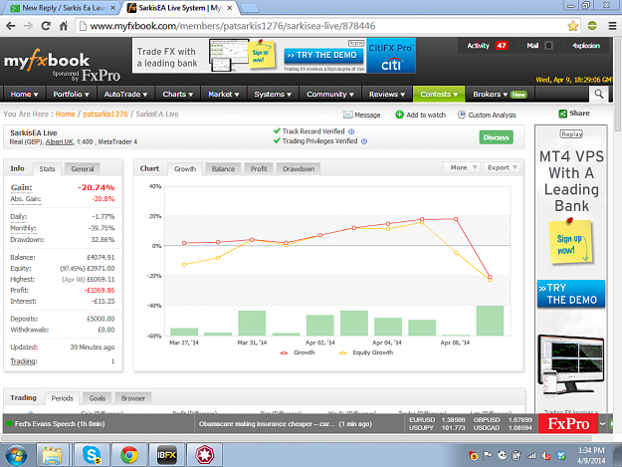Image resolution: width=622 pixels, height=467 pixels.
Task: Go back with browser back arrow
Action: pyautogui.click(x=11, y=26)
